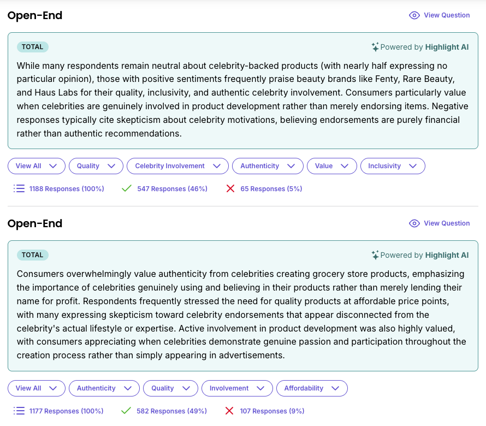The width and height of the screenshot is (486, 426).
Task: Expand the Affordability theme dropdown
Action: [x=312, y=388]
